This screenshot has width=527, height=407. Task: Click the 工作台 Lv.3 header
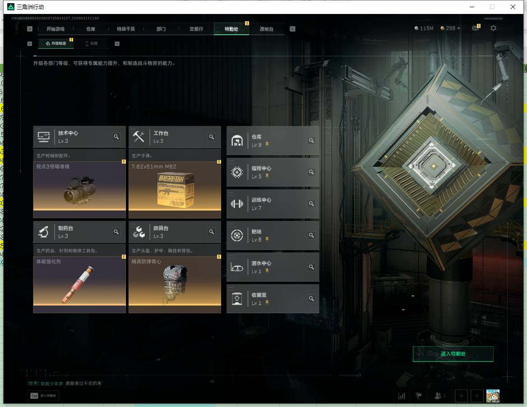point(175,137)
